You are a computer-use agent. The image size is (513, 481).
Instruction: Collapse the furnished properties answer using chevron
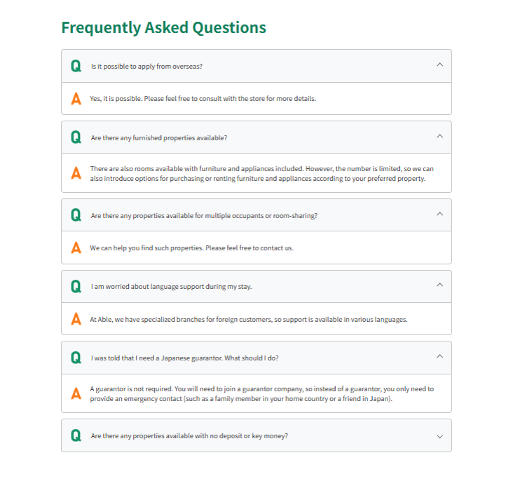tap(439, 136)
